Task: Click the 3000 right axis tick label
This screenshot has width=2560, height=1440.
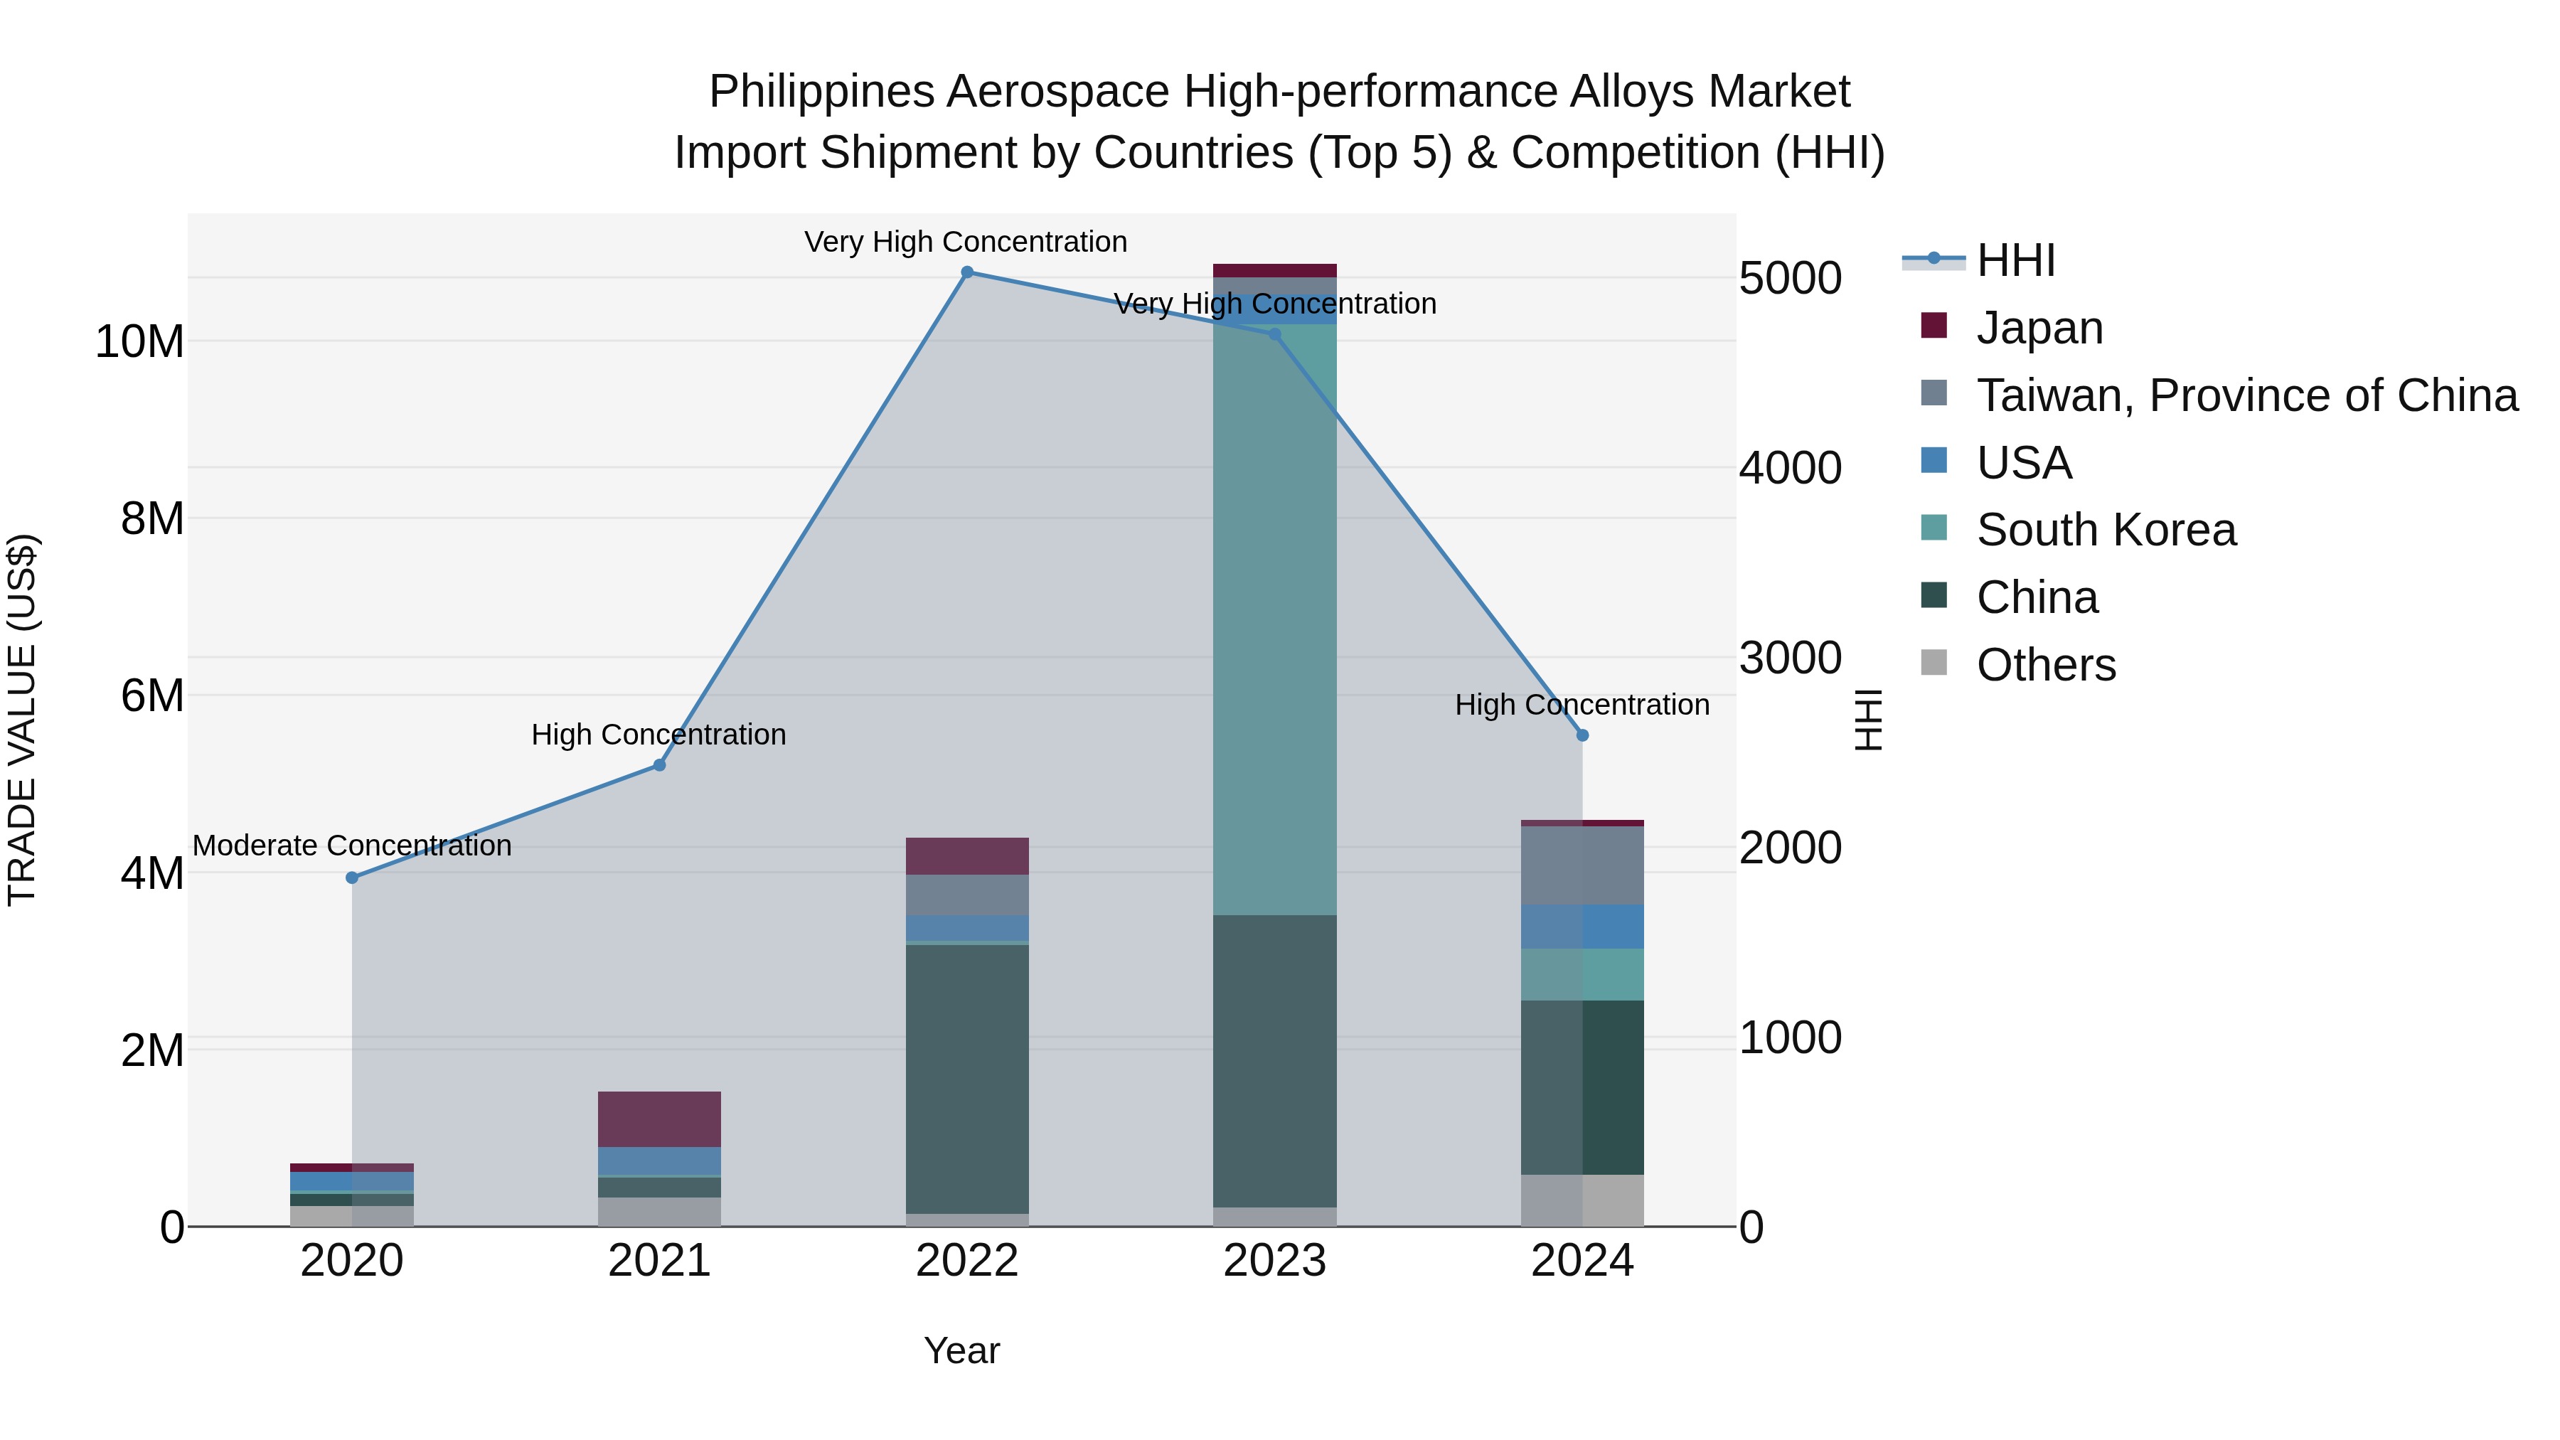Action: [x=1791, y=657]
